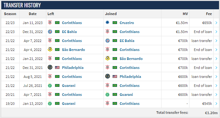Screen dimensions: 220x118
Task: Open EC Bahia link in Joined column
Action: point(127,41)
